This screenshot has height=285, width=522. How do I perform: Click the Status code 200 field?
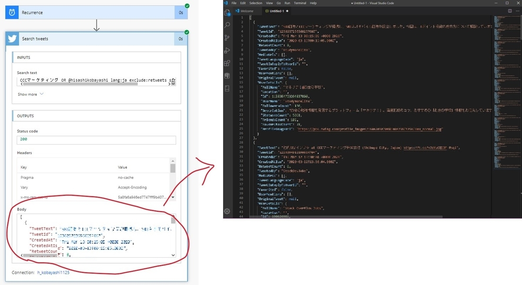[x=97, y=140]
